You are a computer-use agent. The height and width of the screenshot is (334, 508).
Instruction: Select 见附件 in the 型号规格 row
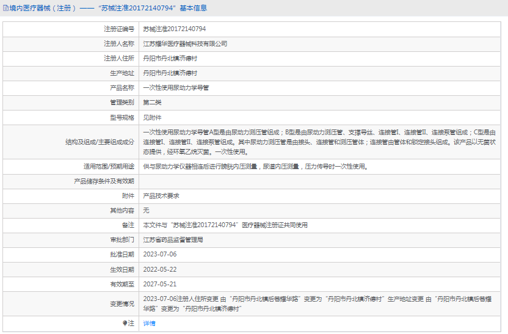(152, 118)
